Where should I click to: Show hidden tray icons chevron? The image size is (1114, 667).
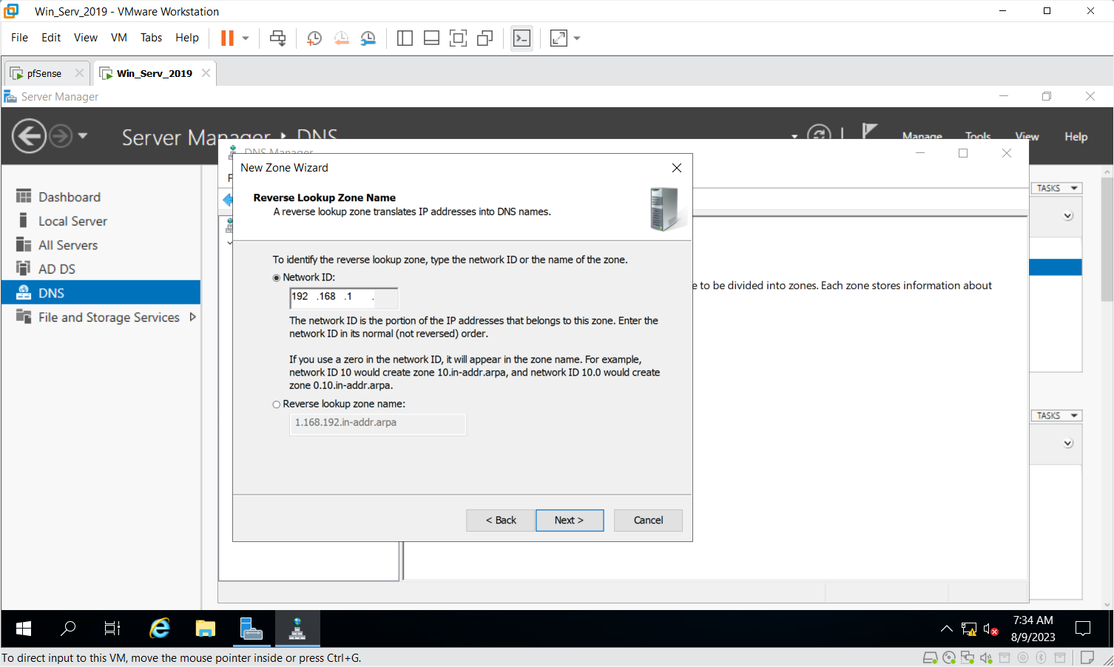coord(946,629)
